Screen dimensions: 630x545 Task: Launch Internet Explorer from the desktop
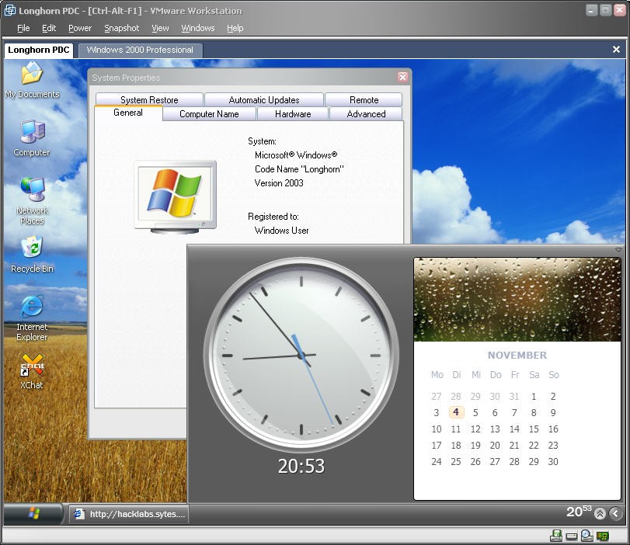click(x=32, y=308)
